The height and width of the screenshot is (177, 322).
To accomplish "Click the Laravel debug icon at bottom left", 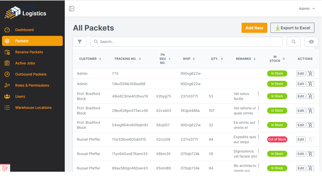I will tap(5, 168).
